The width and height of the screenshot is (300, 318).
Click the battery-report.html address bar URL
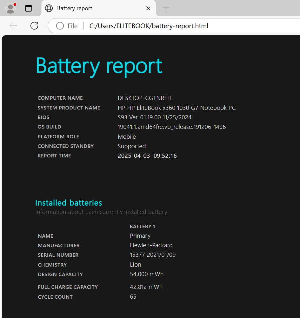(x=149, y=26)
